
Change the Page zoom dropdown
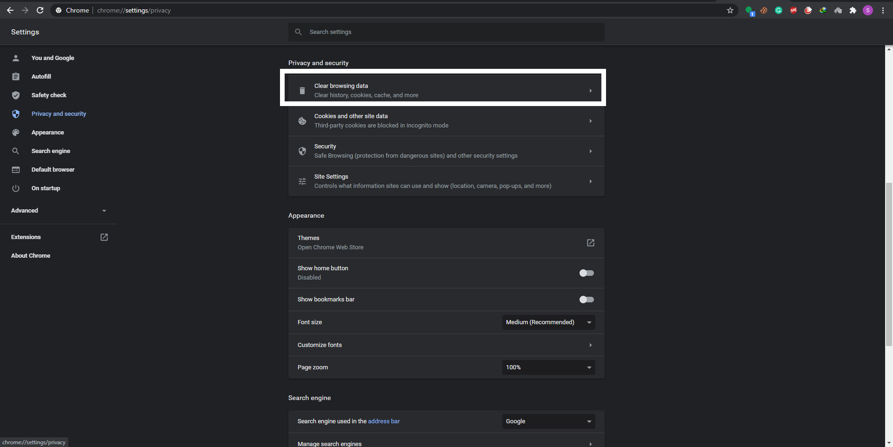(x=548, y=367)
